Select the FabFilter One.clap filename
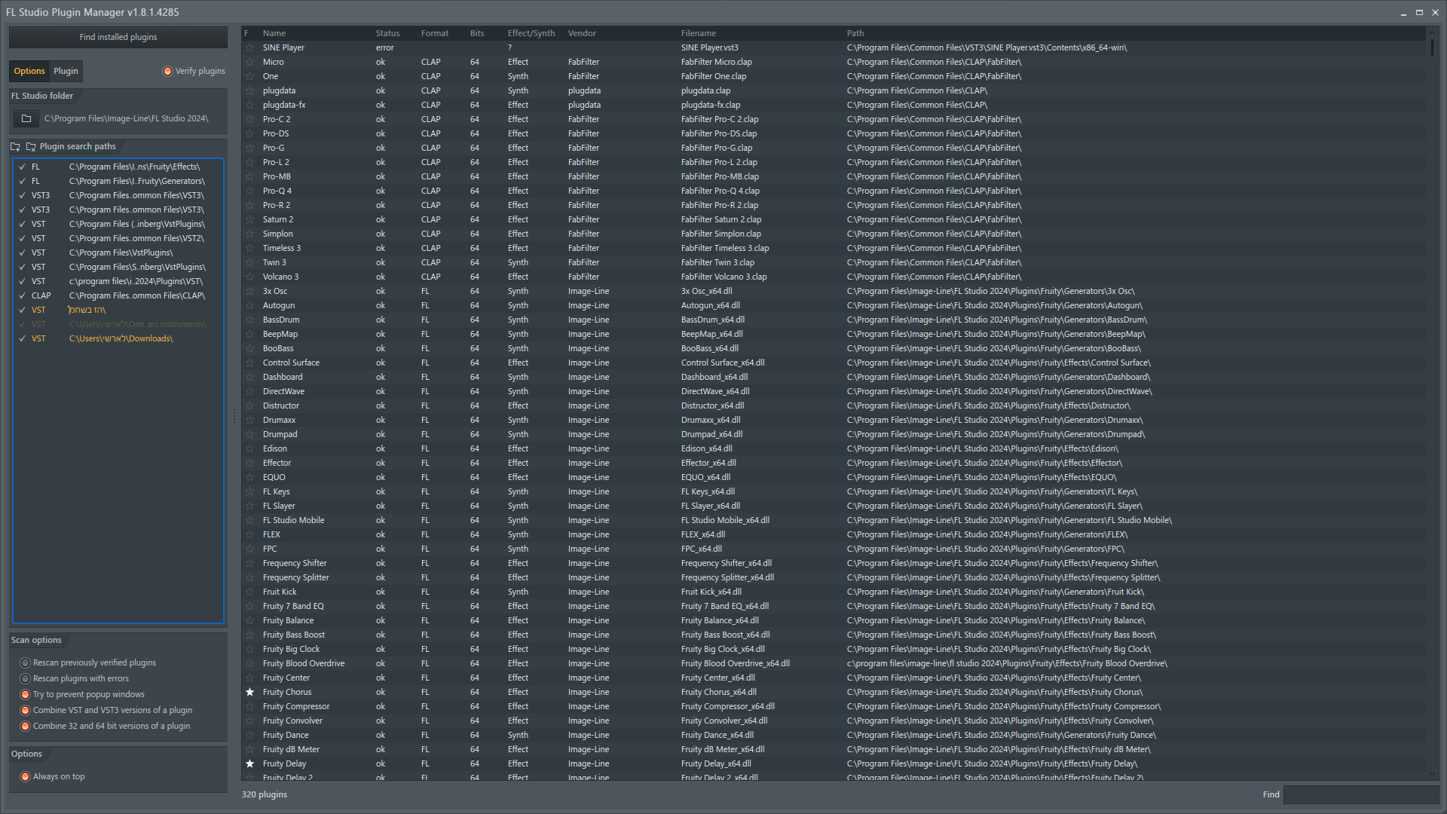 713,76
